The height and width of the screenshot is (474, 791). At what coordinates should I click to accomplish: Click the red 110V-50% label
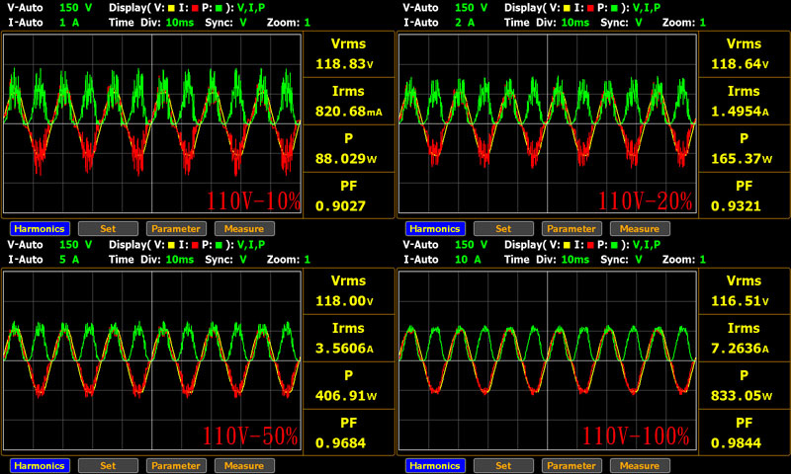click(x=250, y=435)
